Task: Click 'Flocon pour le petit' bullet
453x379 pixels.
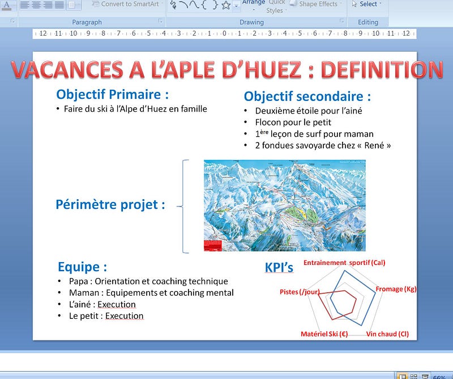Action: pos(293,122)
